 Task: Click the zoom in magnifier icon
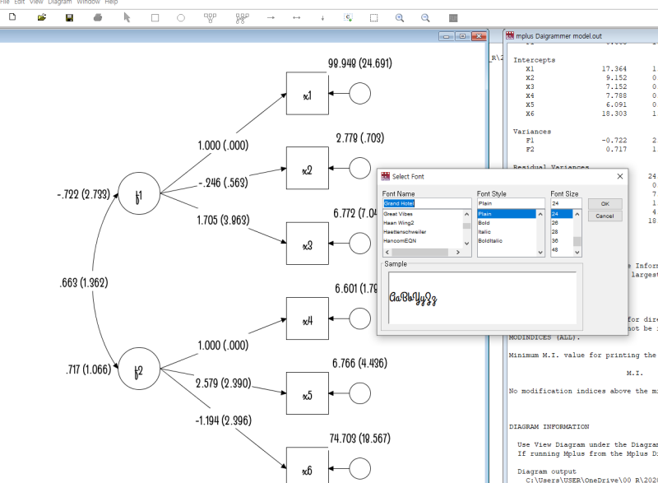coord(400,17)
